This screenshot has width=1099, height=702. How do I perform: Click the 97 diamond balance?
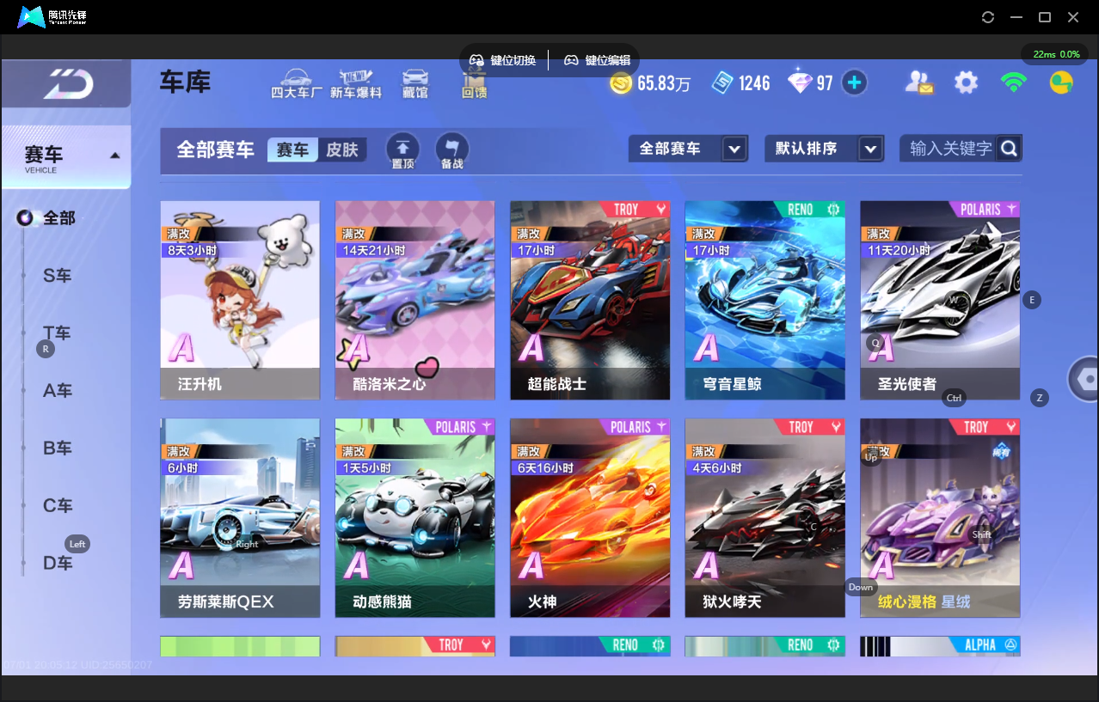coord(825,83)
